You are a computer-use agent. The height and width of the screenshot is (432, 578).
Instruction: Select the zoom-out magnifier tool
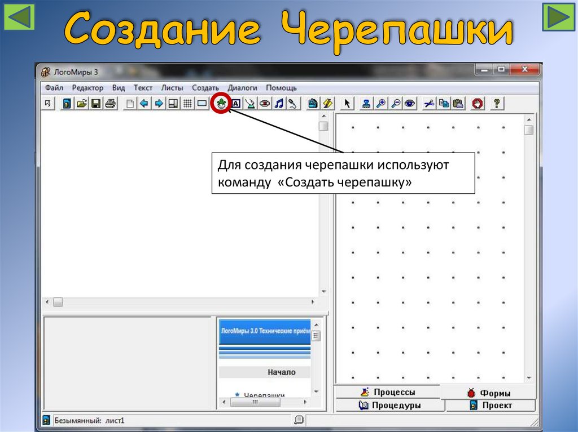[395, 104]
